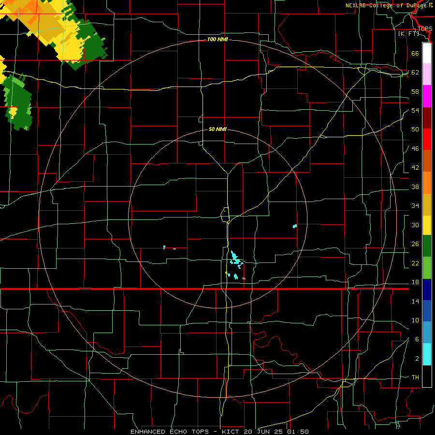Click the legend value '50'
The image size is (435, 435).
tap(415, 130)
